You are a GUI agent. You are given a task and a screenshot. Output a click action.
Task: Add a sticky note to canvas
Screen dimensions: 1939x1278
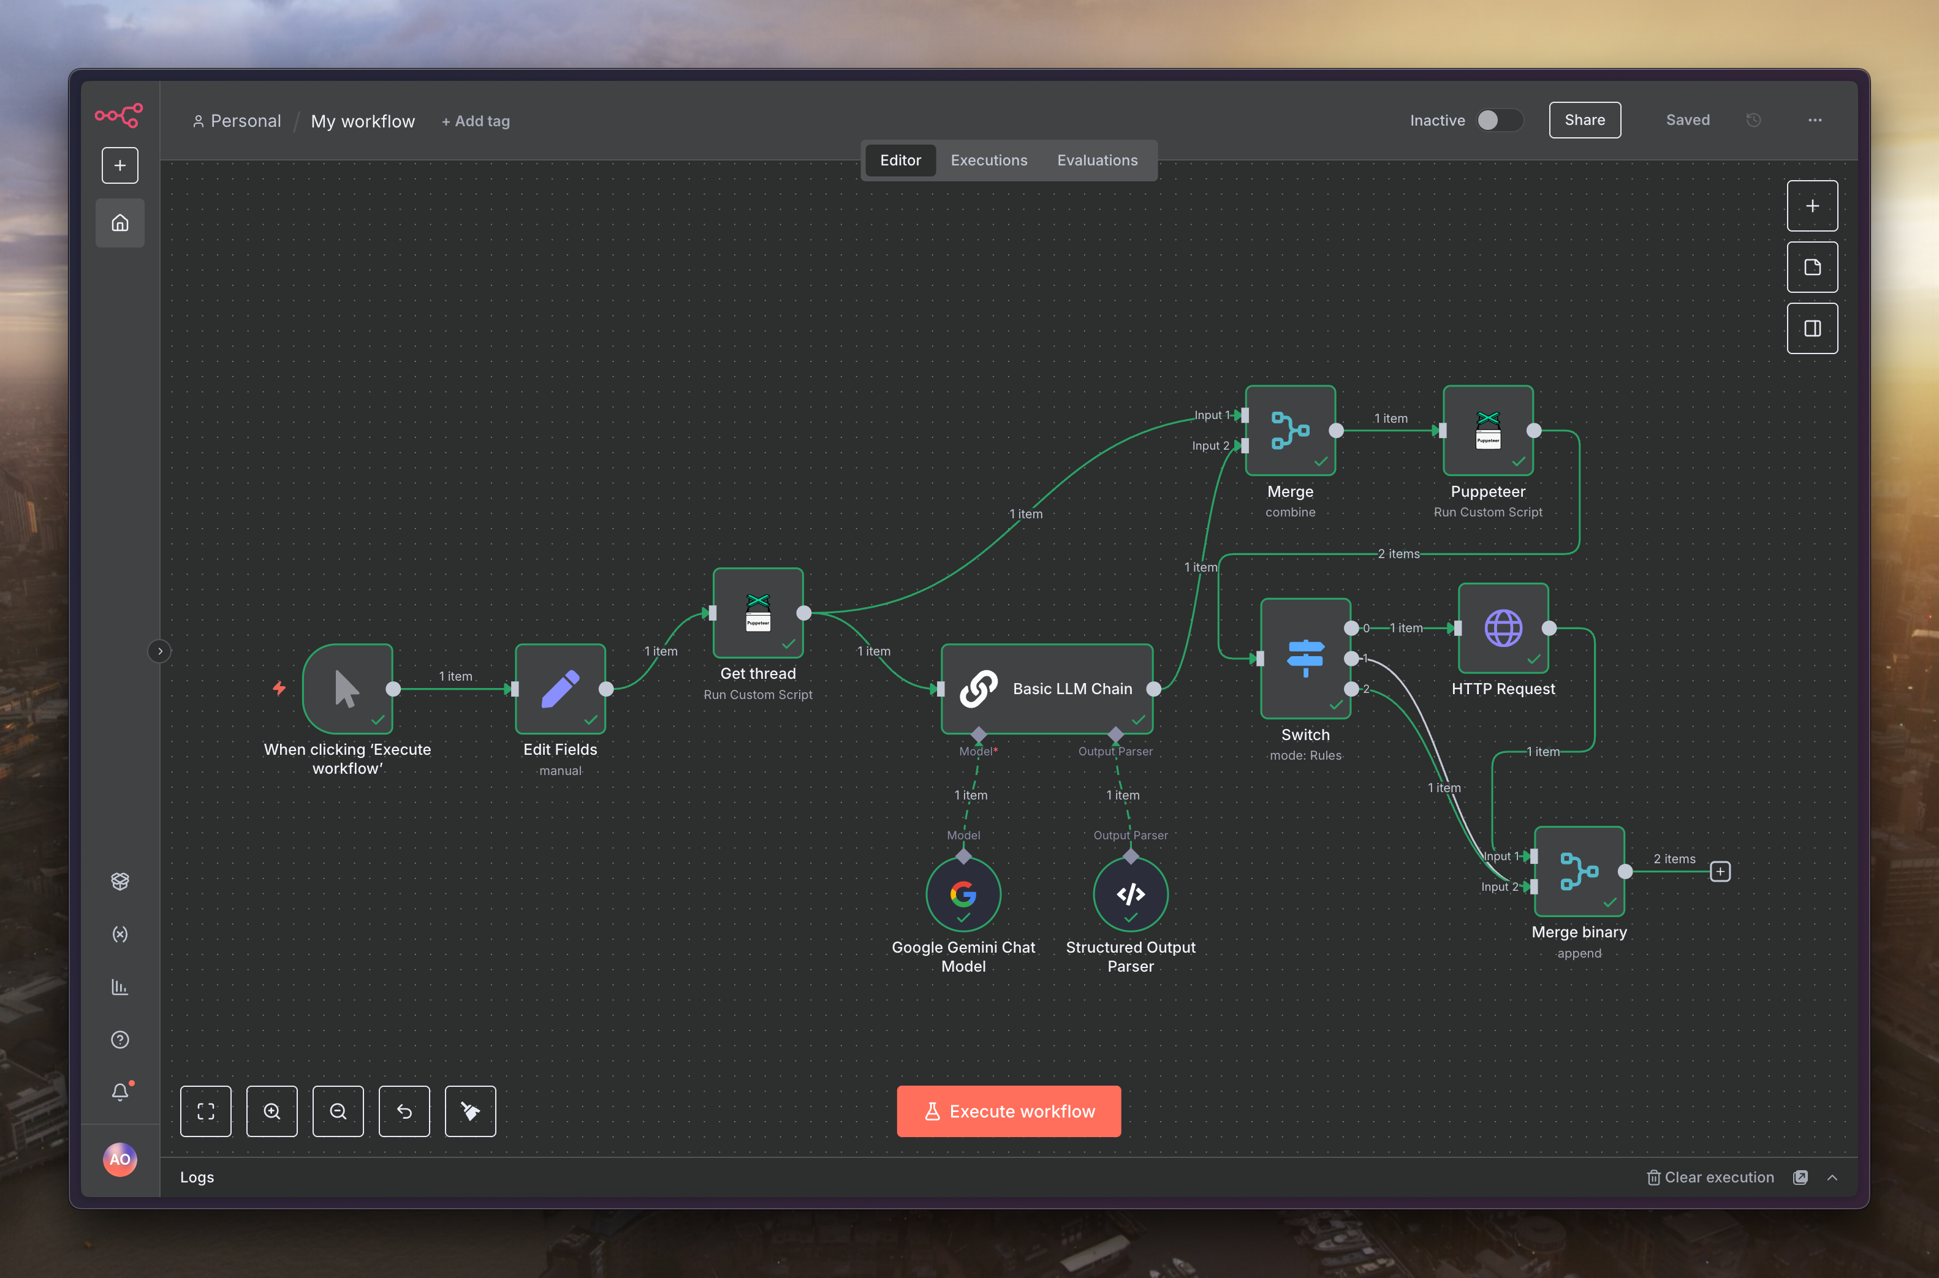tap(1812, 267)
